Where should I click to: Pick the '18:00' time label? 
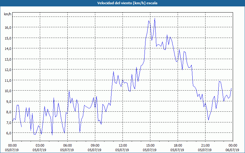(178, 146)
